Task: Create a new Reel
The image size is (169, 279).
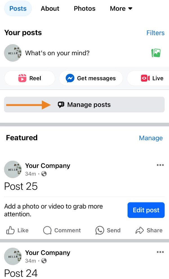Action: click(30, 78)
